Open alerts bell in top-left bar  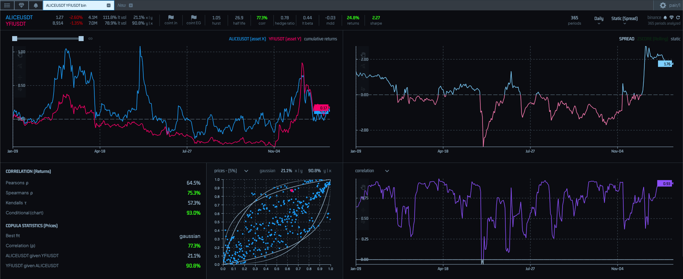pyautogui.click(x=36, y=5)
